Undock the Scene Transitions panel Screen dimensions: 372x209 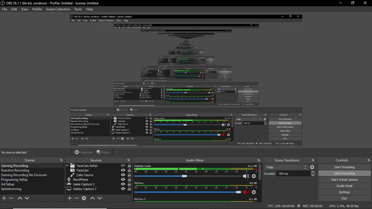click(313, 160)
